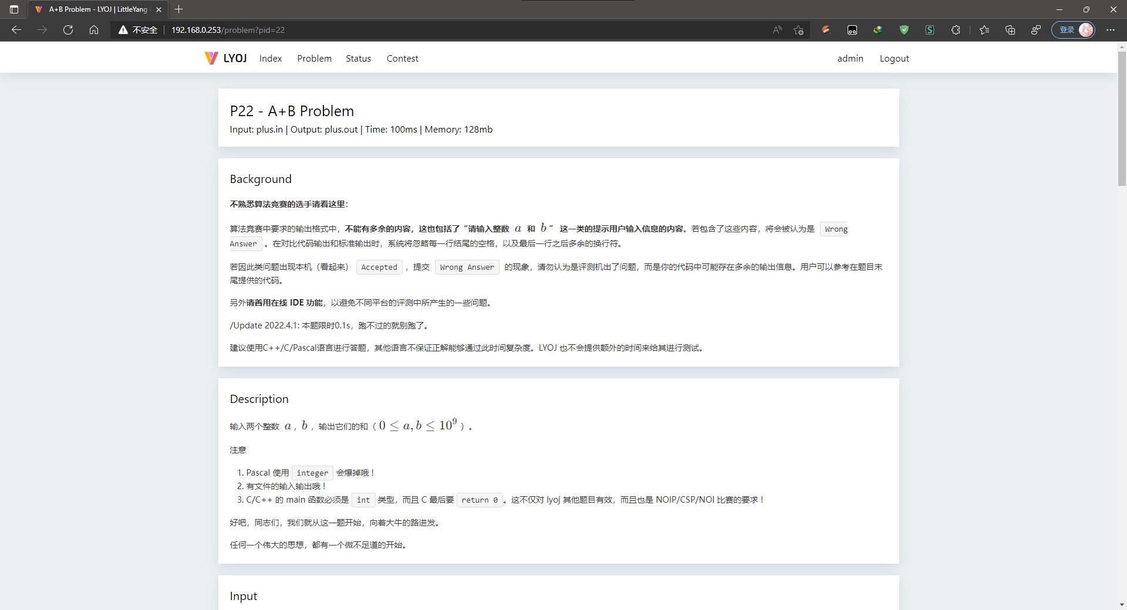Click the LYOJ logo in the navbar
Screen dimensions: 1127x610
(x=225, y=58)
